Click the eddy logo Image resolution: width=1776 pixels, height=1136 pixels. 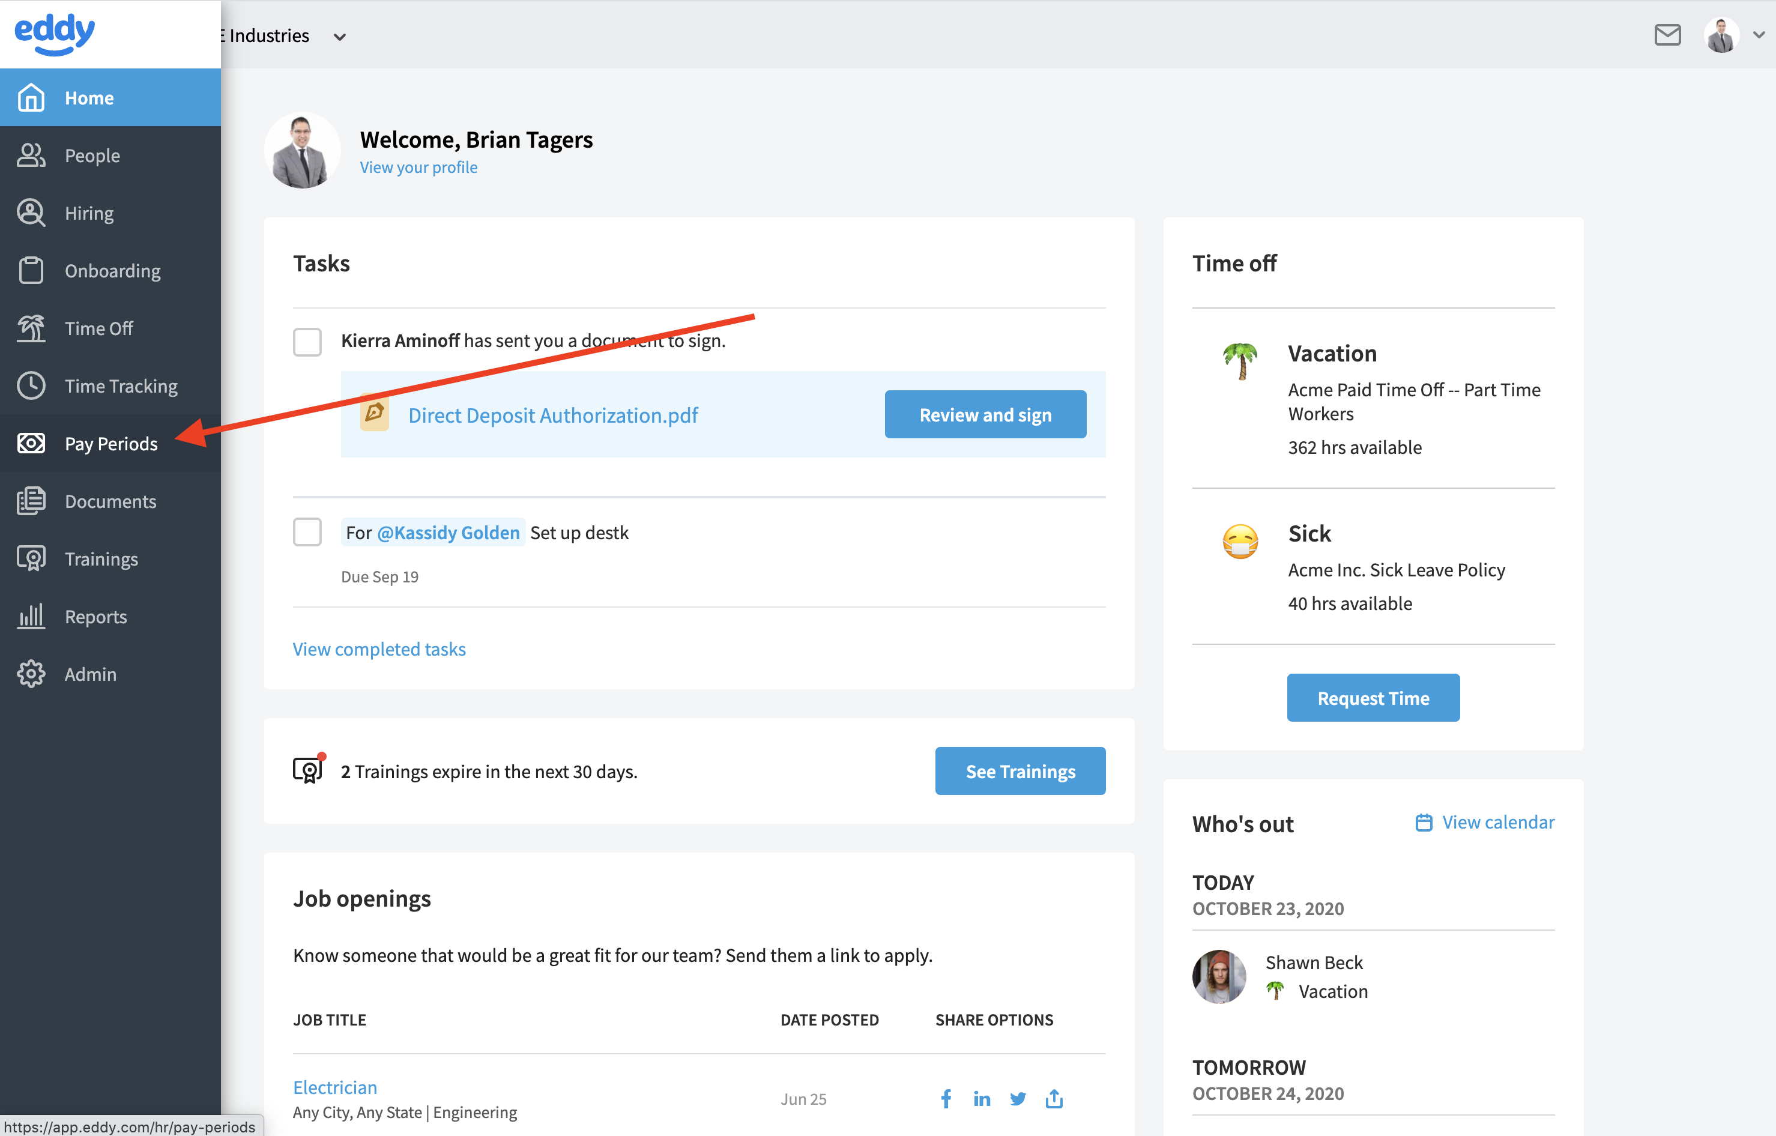(x=55, y=34)
